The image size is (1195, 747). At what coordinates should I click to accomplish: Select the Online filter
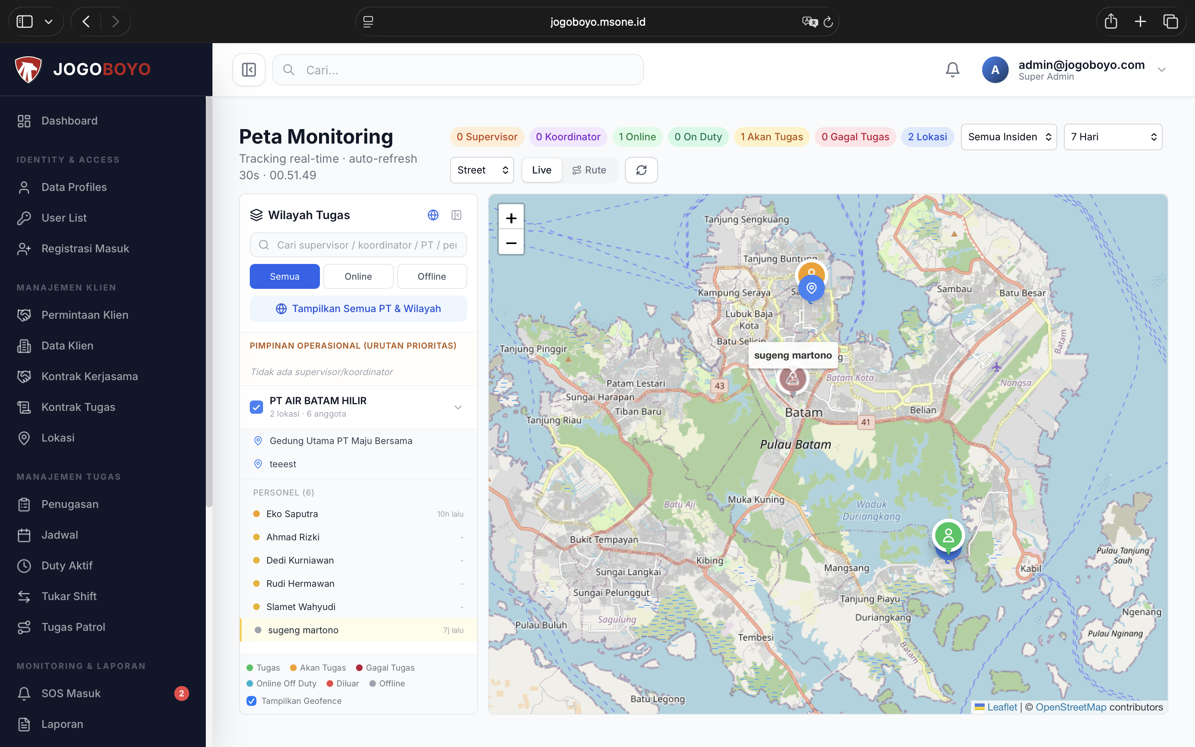pos(358,276)
